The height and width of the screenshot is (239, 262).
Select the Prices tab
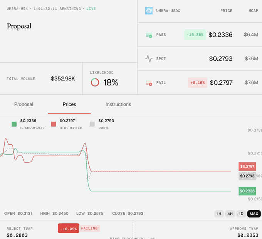pos(69,104)
